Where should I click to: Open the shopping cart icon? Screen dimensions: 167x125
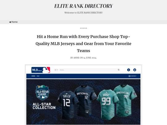[x=135, y=70]
